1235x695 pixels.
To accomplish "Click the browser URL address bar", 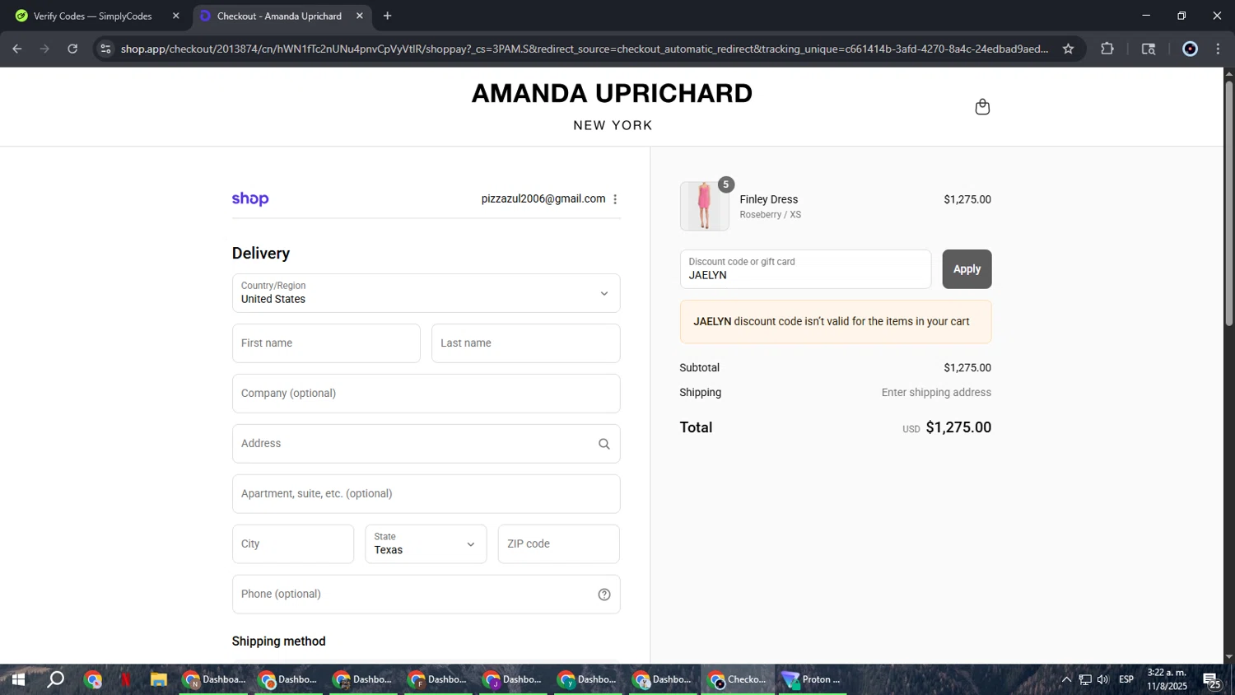I will point(585,49).
